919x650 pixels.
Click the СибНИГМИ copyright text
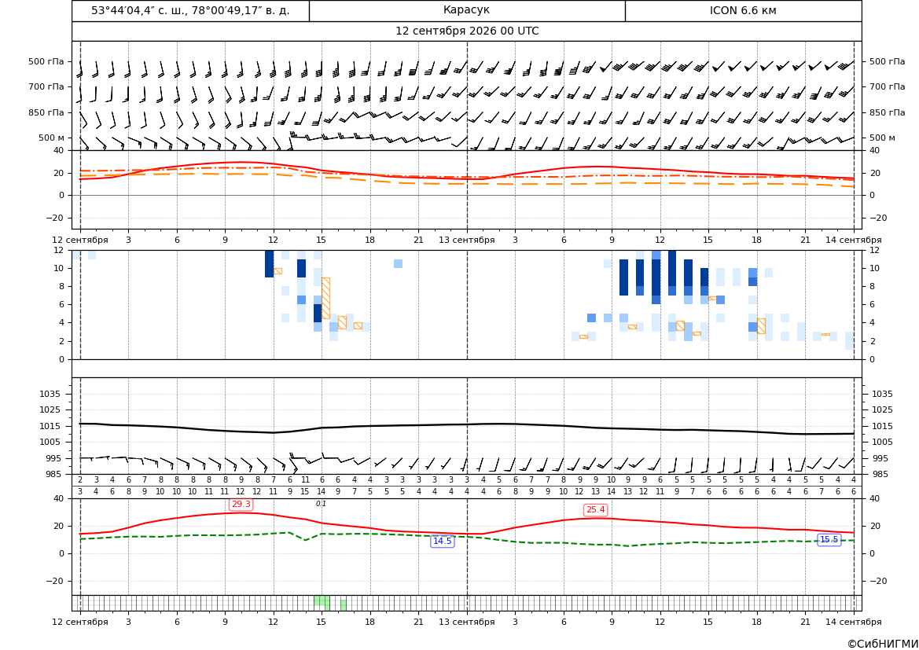point(882,644)
